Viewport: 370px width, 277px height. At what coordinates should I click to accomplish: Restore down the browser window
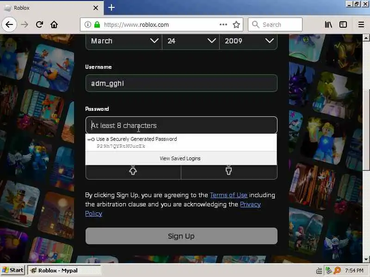coord(357,4)
